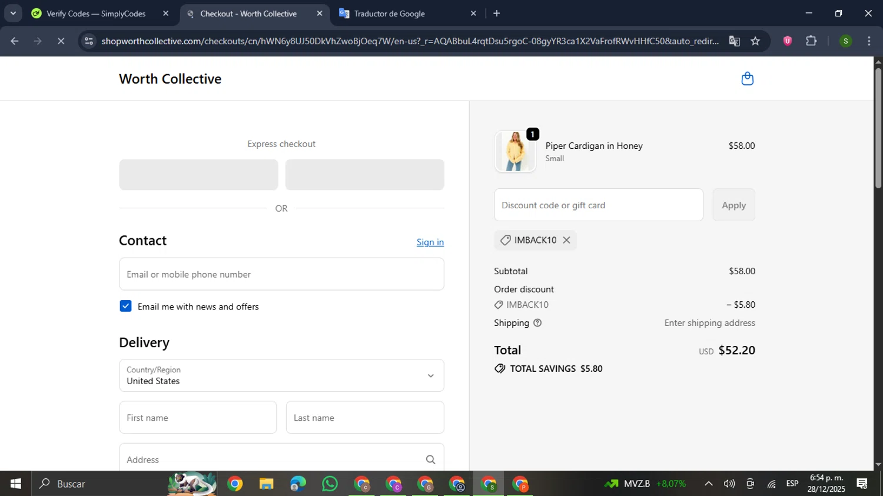Open the Windows Start menu

[16, 484]
